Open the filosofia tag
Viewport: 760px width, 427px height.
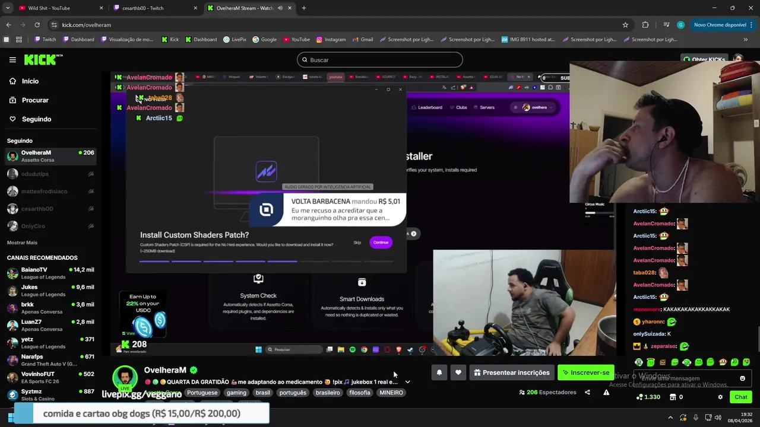point(360,393)
